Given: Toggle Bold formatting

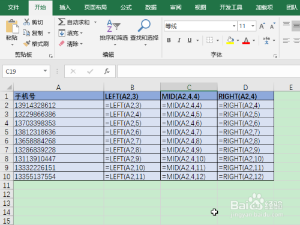Looking at the screenshot, I should pyautogui.click(x=169, y=40).
